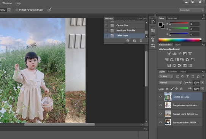The image size is (206, 139).
Task: Select the Delete Layer history state
Action: tap(124, 36)
